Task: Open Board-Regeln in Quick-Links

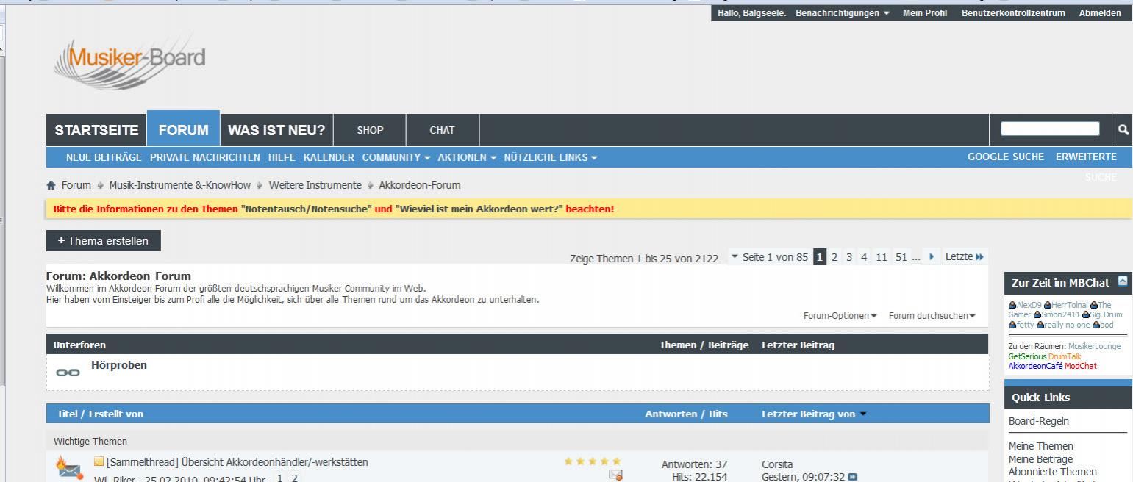Action: coord(1039,422)
